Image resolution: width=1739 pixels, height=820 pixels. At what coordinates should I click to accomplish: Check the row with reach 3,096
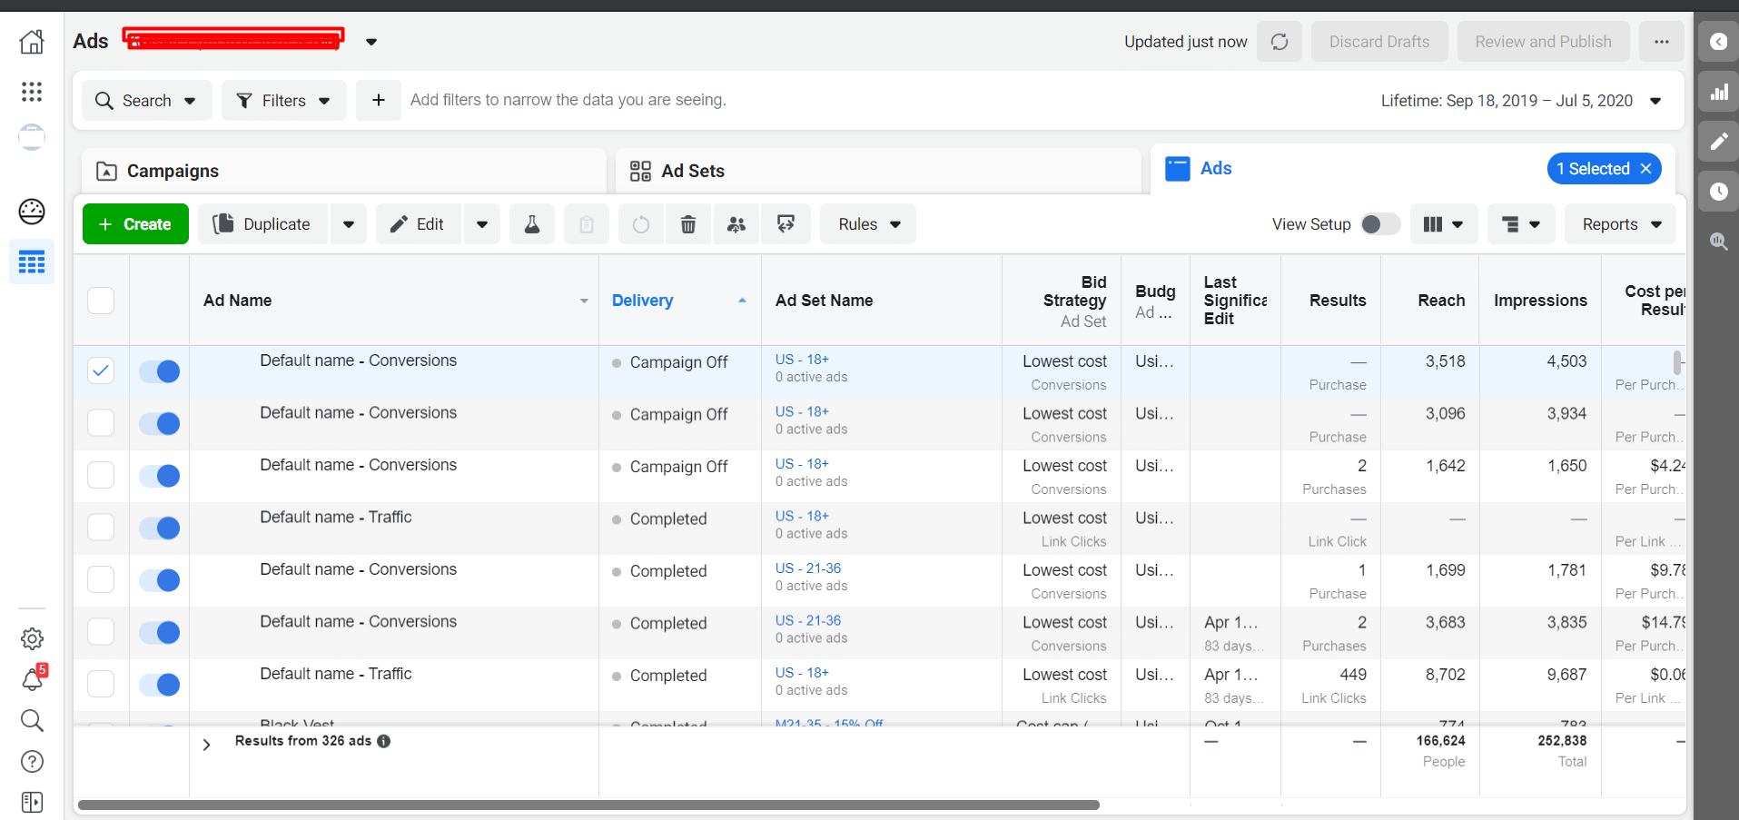pos(101,422)
